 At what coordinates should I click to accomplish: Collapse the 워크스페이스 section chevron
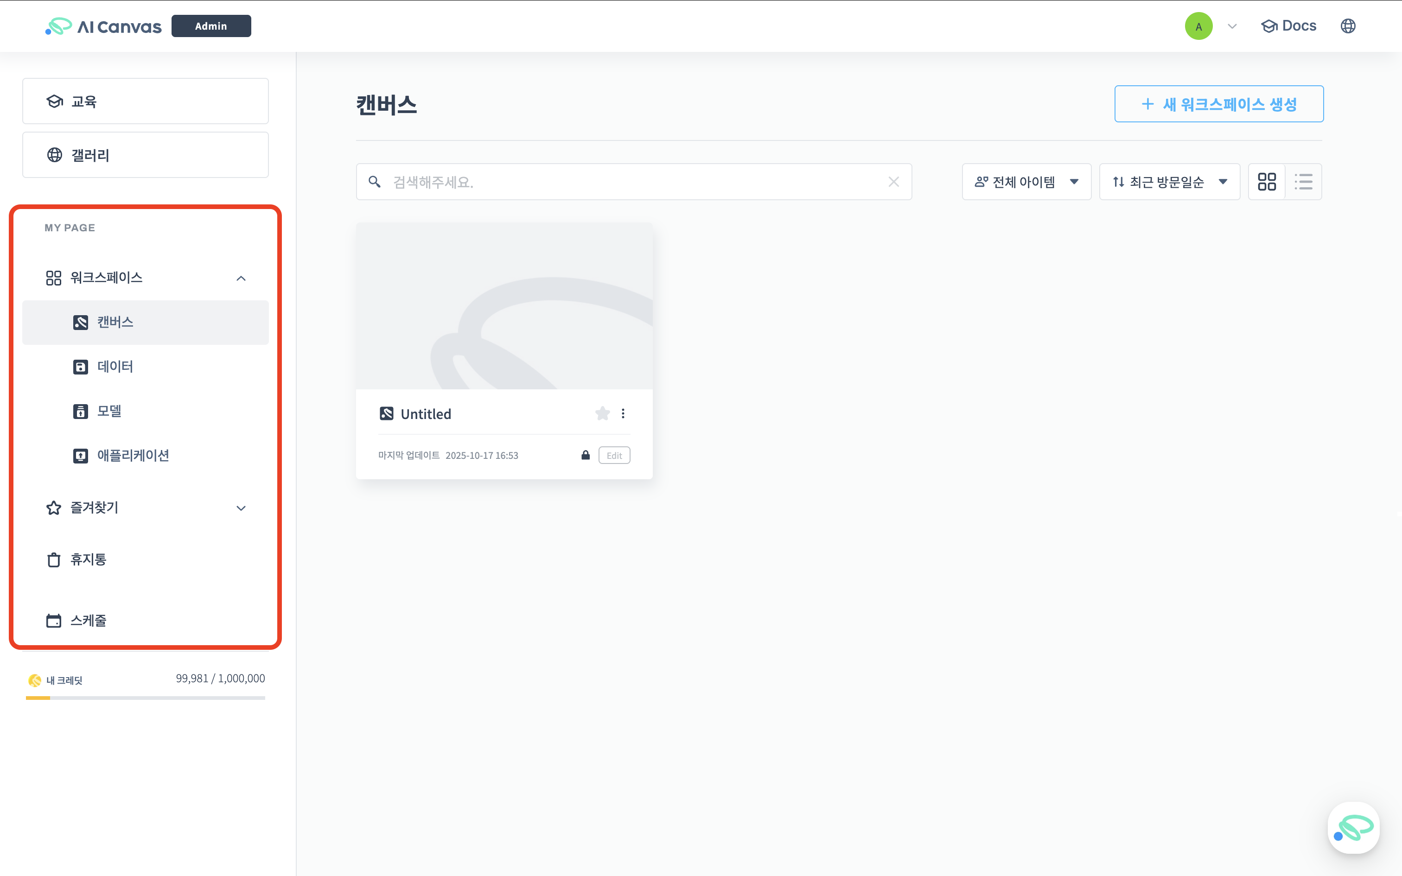[x=242, y=278]
